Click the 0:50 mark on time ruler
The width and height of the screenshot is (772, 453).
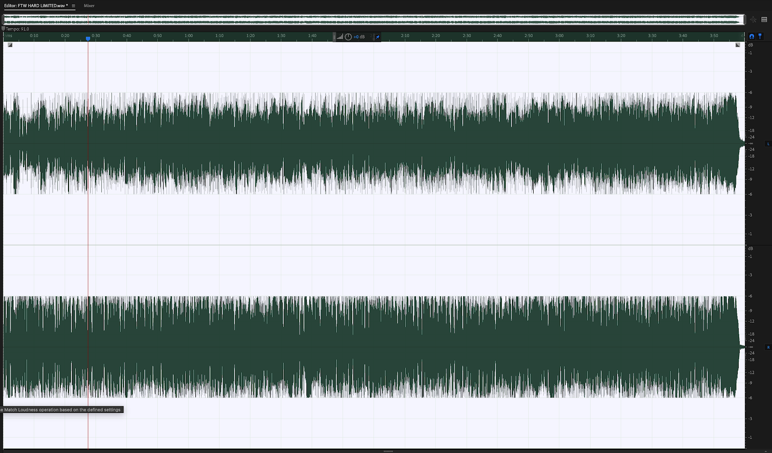click(158, 36)
